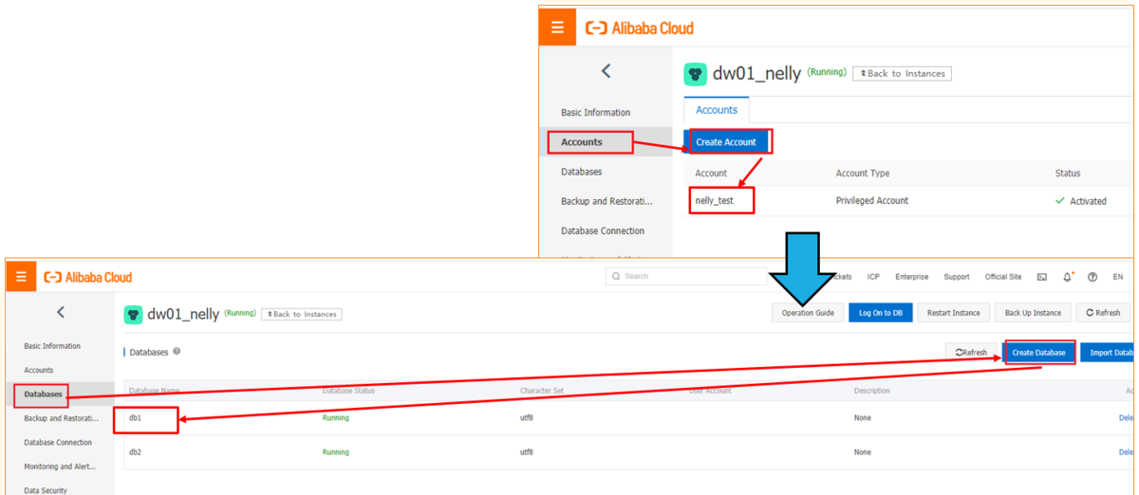This screenshot has width=1139, height=495.
Task: Click None description in db1 row
Action: (862, 417)
